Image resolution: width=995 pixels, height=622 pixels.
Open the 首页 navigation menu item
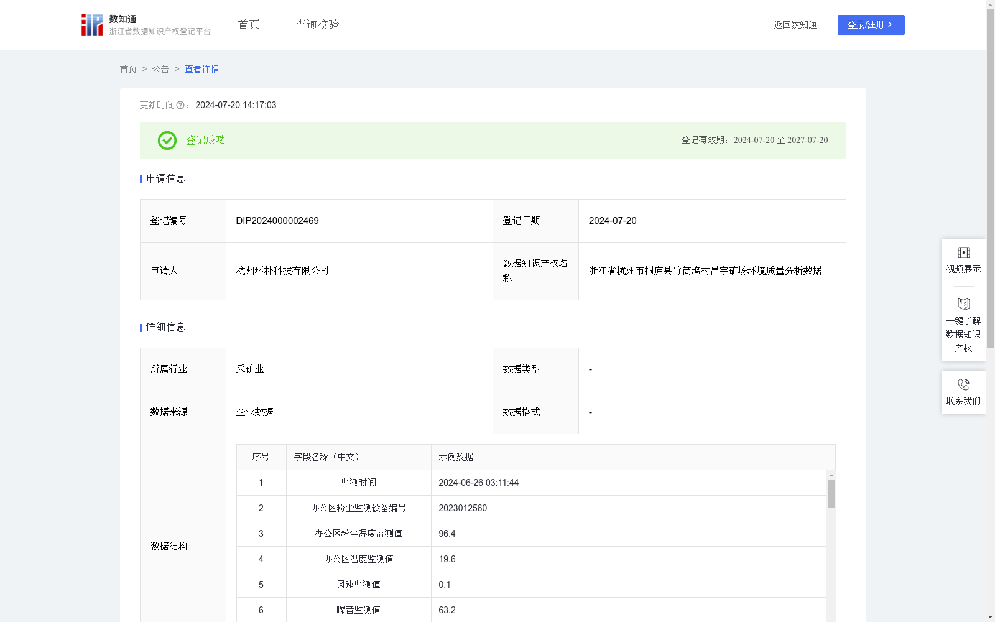coord(249,24)
